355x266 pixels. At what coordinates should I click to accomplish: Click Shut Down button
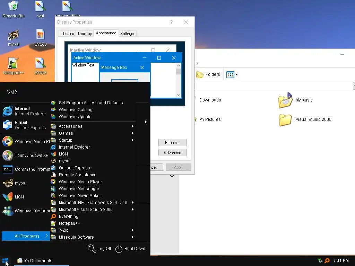pos(130,249)
